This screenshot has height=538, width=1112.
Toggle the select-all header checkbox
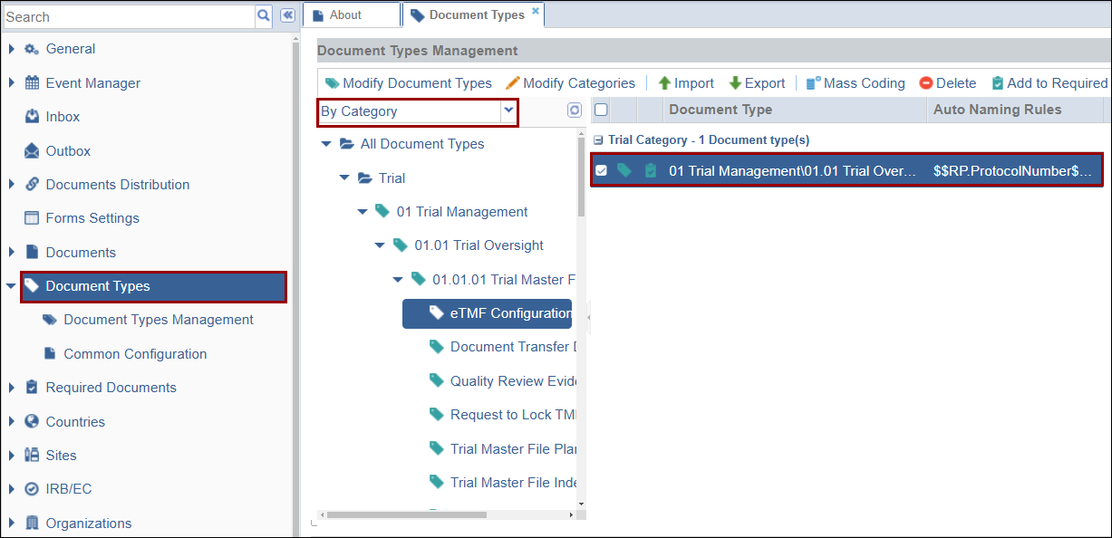tap(601, 110)
